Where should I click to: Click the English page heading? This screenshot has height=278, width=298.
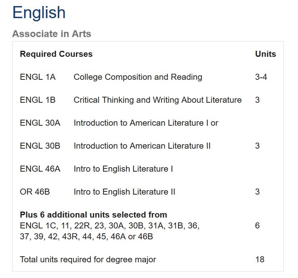click(x=39, y=12)
